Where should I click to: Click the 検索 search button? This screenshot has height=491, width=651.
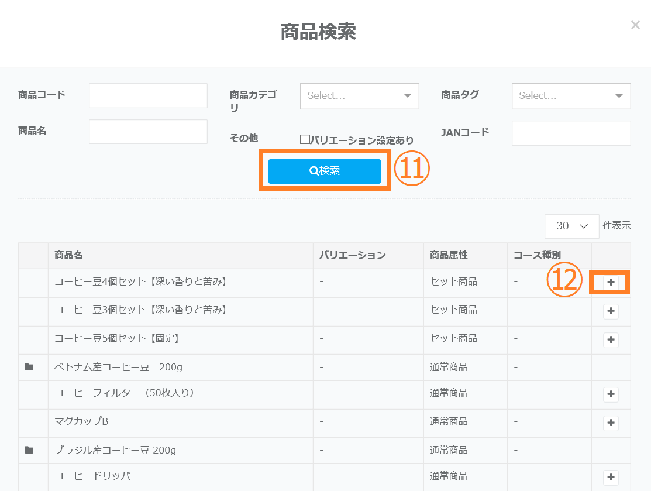(x=325, y=171)
